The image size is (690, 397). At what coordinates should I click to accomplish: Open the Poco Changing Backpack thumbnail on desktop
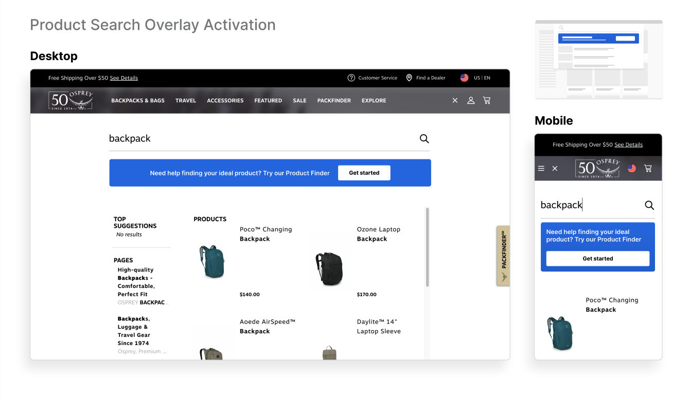212,261
